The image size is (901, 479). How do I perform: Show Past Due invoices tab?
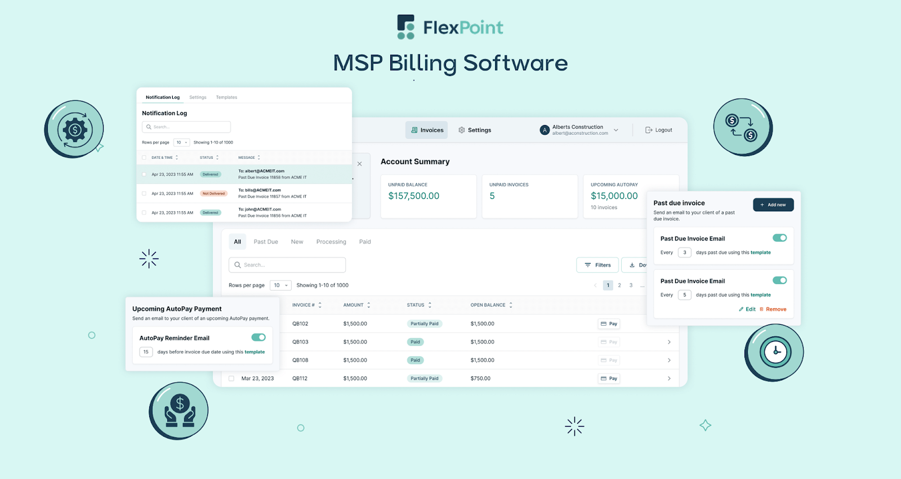tap(266, 242)
